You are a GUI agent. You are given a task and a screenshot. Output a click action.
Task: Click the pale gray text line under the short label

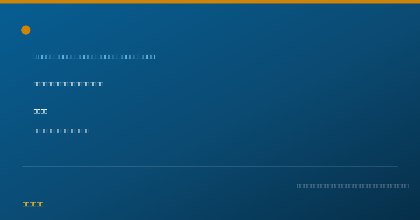pyautogui.click(x=62, y=131)
